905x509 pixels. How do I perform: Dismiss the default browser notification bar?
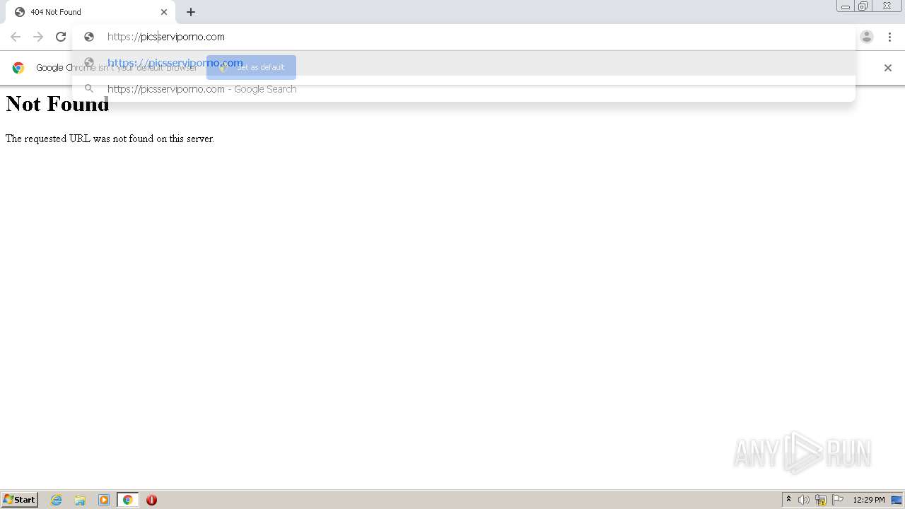tap(888, 68)
